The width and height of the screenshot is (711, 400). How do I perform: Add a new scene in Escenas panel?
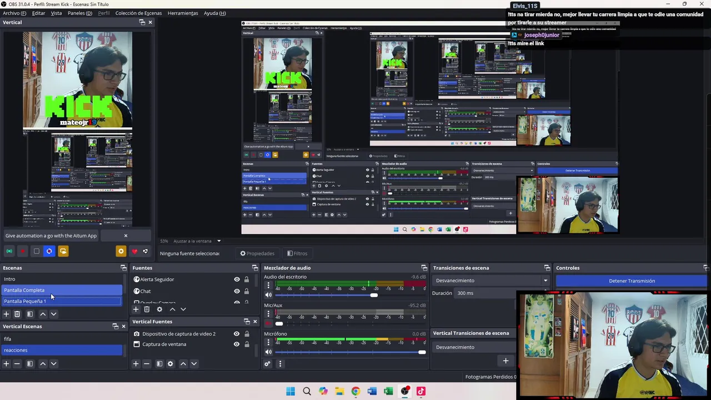click(x=6, y=314)
